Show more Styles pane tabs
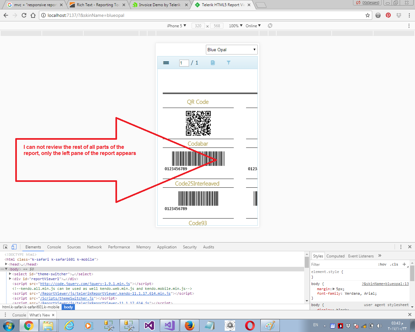This screenshot has height=332, width=415. (380, 256)
